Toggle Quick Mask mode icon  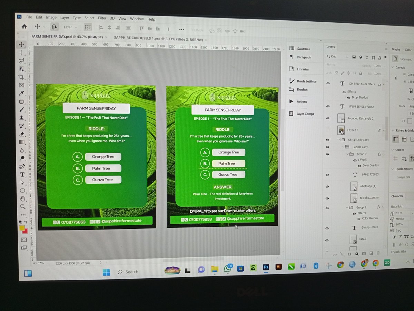pos(24,240)
